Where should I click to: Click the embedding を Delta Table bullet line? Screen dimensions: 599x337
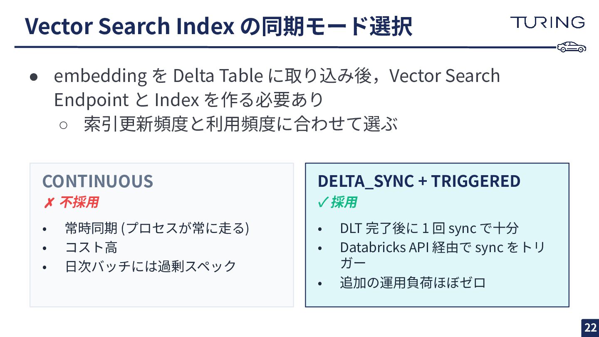click(277, 76)
